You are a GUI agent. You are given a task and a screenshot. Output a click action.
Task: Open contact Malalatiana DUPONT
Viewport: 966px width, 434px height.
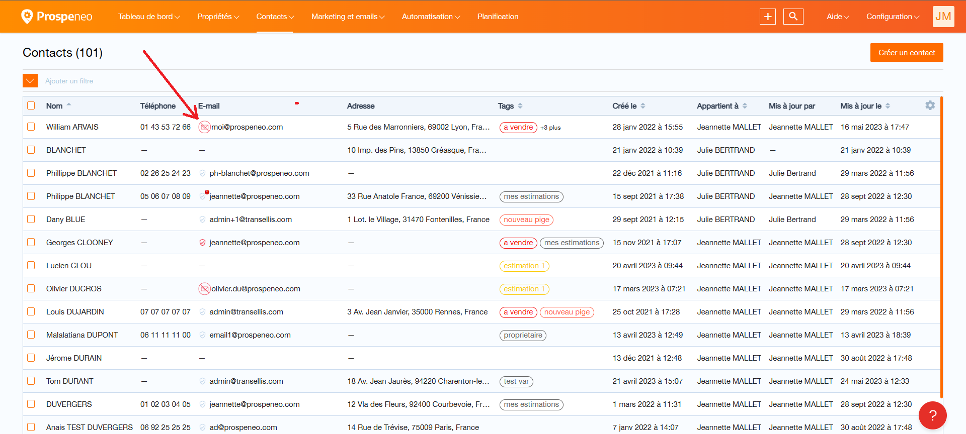pyautogui.click(x=82, y=335)
